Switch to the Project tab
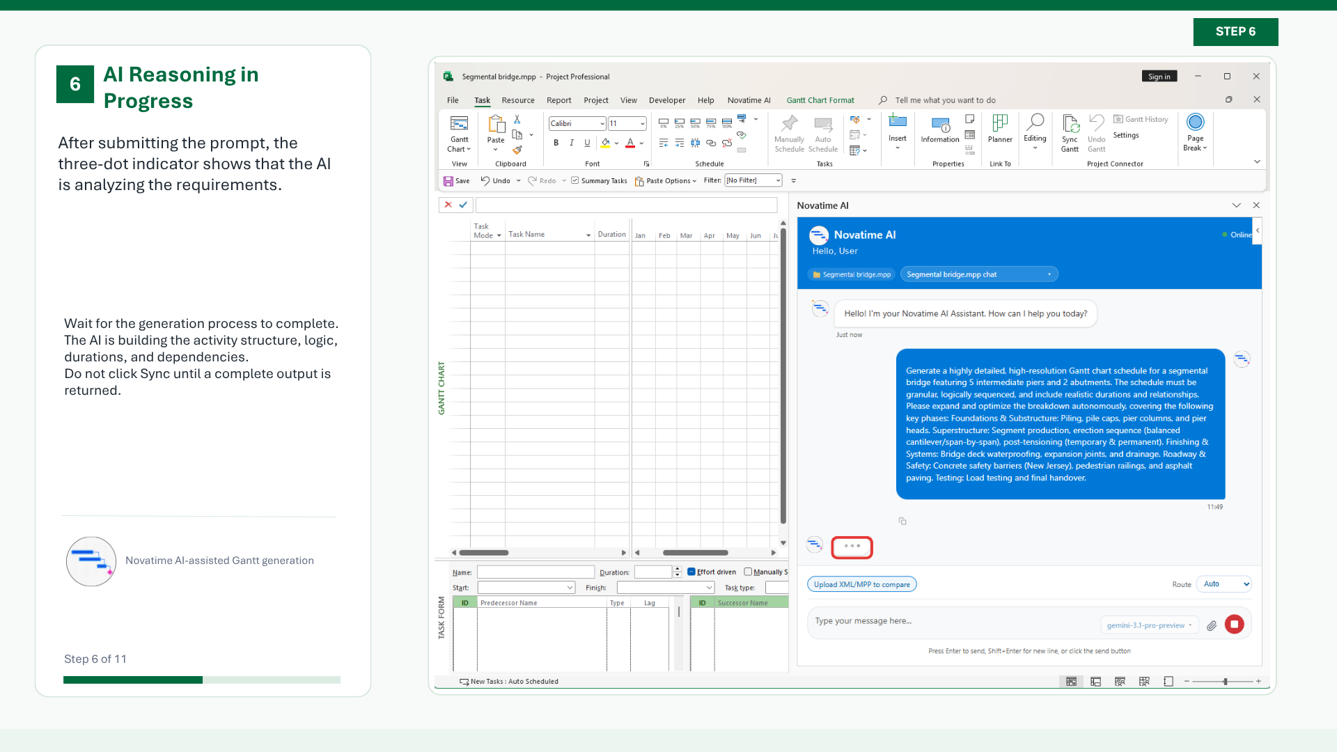The image size is (1337, 752). [x=596, y=100]
